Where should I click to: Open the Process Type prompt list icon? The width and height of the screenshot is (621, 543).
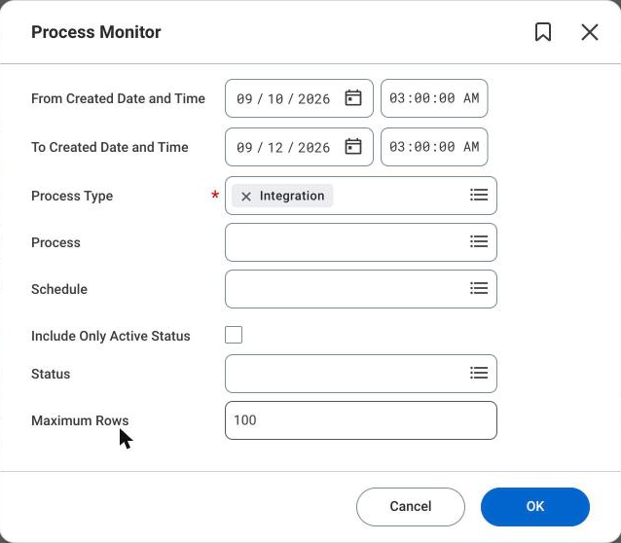click(479, 195)
